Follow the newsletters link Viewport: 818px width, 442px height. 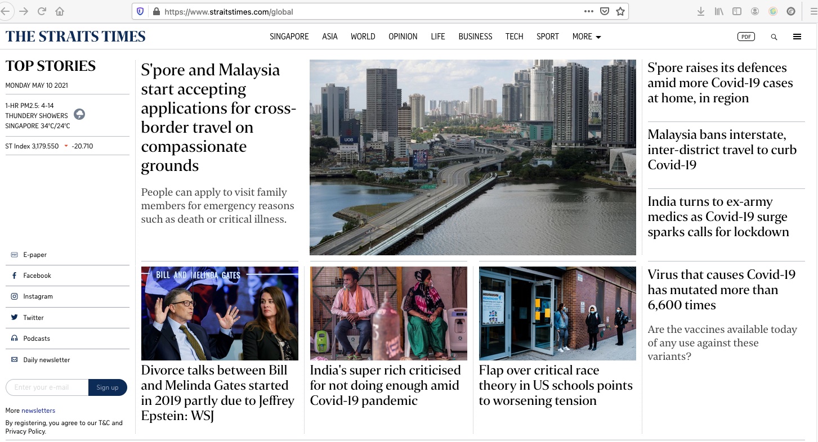(x=38, y=411)
